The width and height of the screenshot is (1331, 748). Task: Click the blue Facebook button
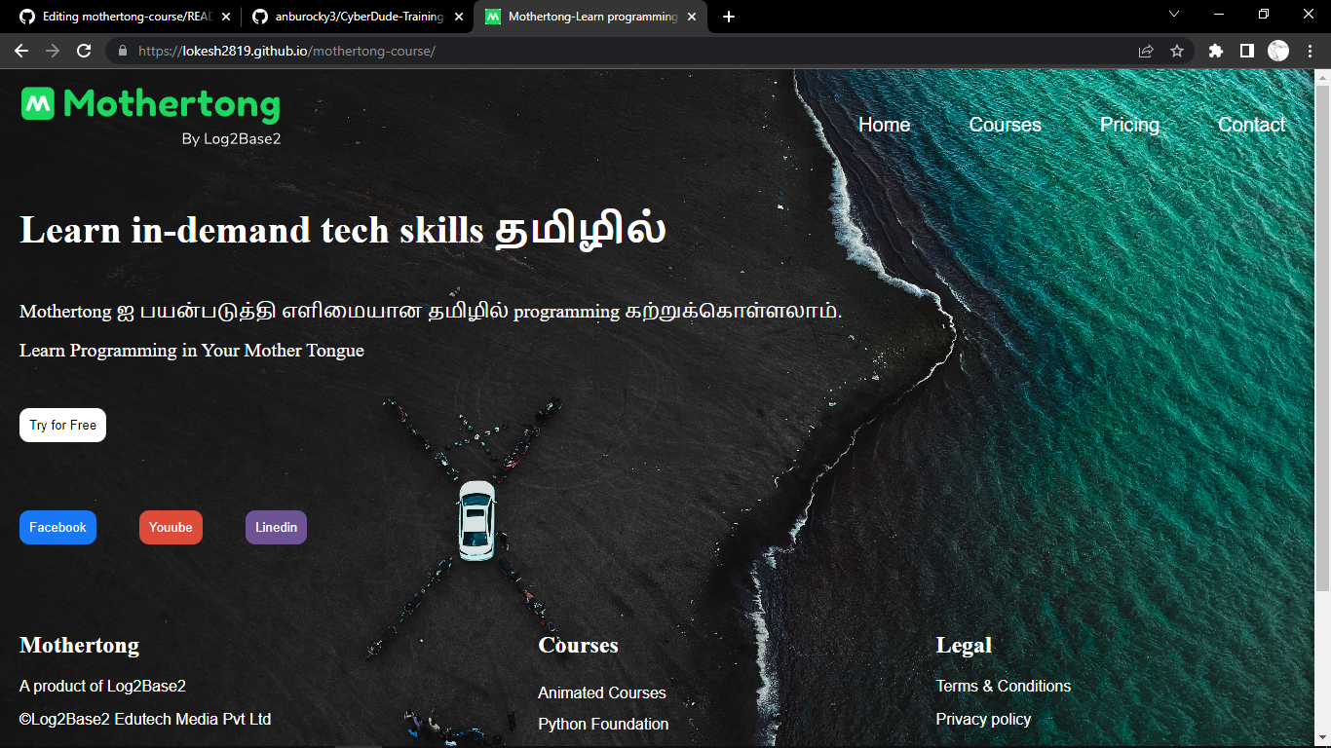pos(57,527)
